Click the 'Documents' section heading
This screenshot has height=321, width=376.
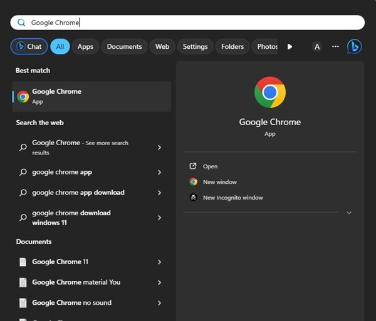coord(34,242)
